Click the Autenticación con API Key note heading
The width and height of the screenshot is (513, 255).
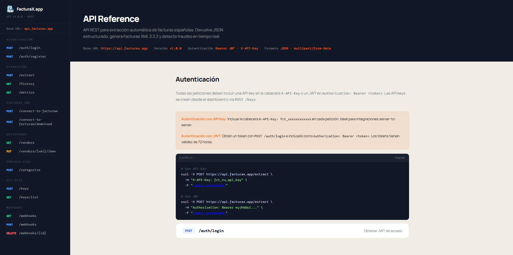[204, 119]
